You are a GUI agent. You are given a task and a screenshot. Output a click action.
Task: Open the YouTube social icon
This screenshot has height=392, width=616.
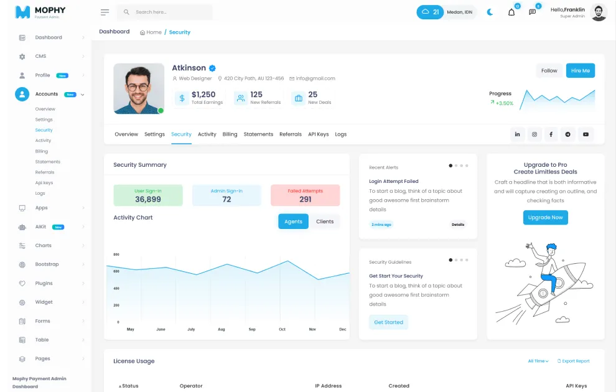tap(586, 134)
